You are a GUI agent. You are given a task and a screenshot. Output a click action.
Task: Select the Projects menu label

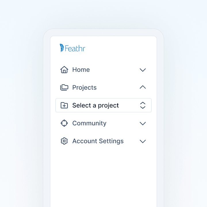tap(85, 87)
